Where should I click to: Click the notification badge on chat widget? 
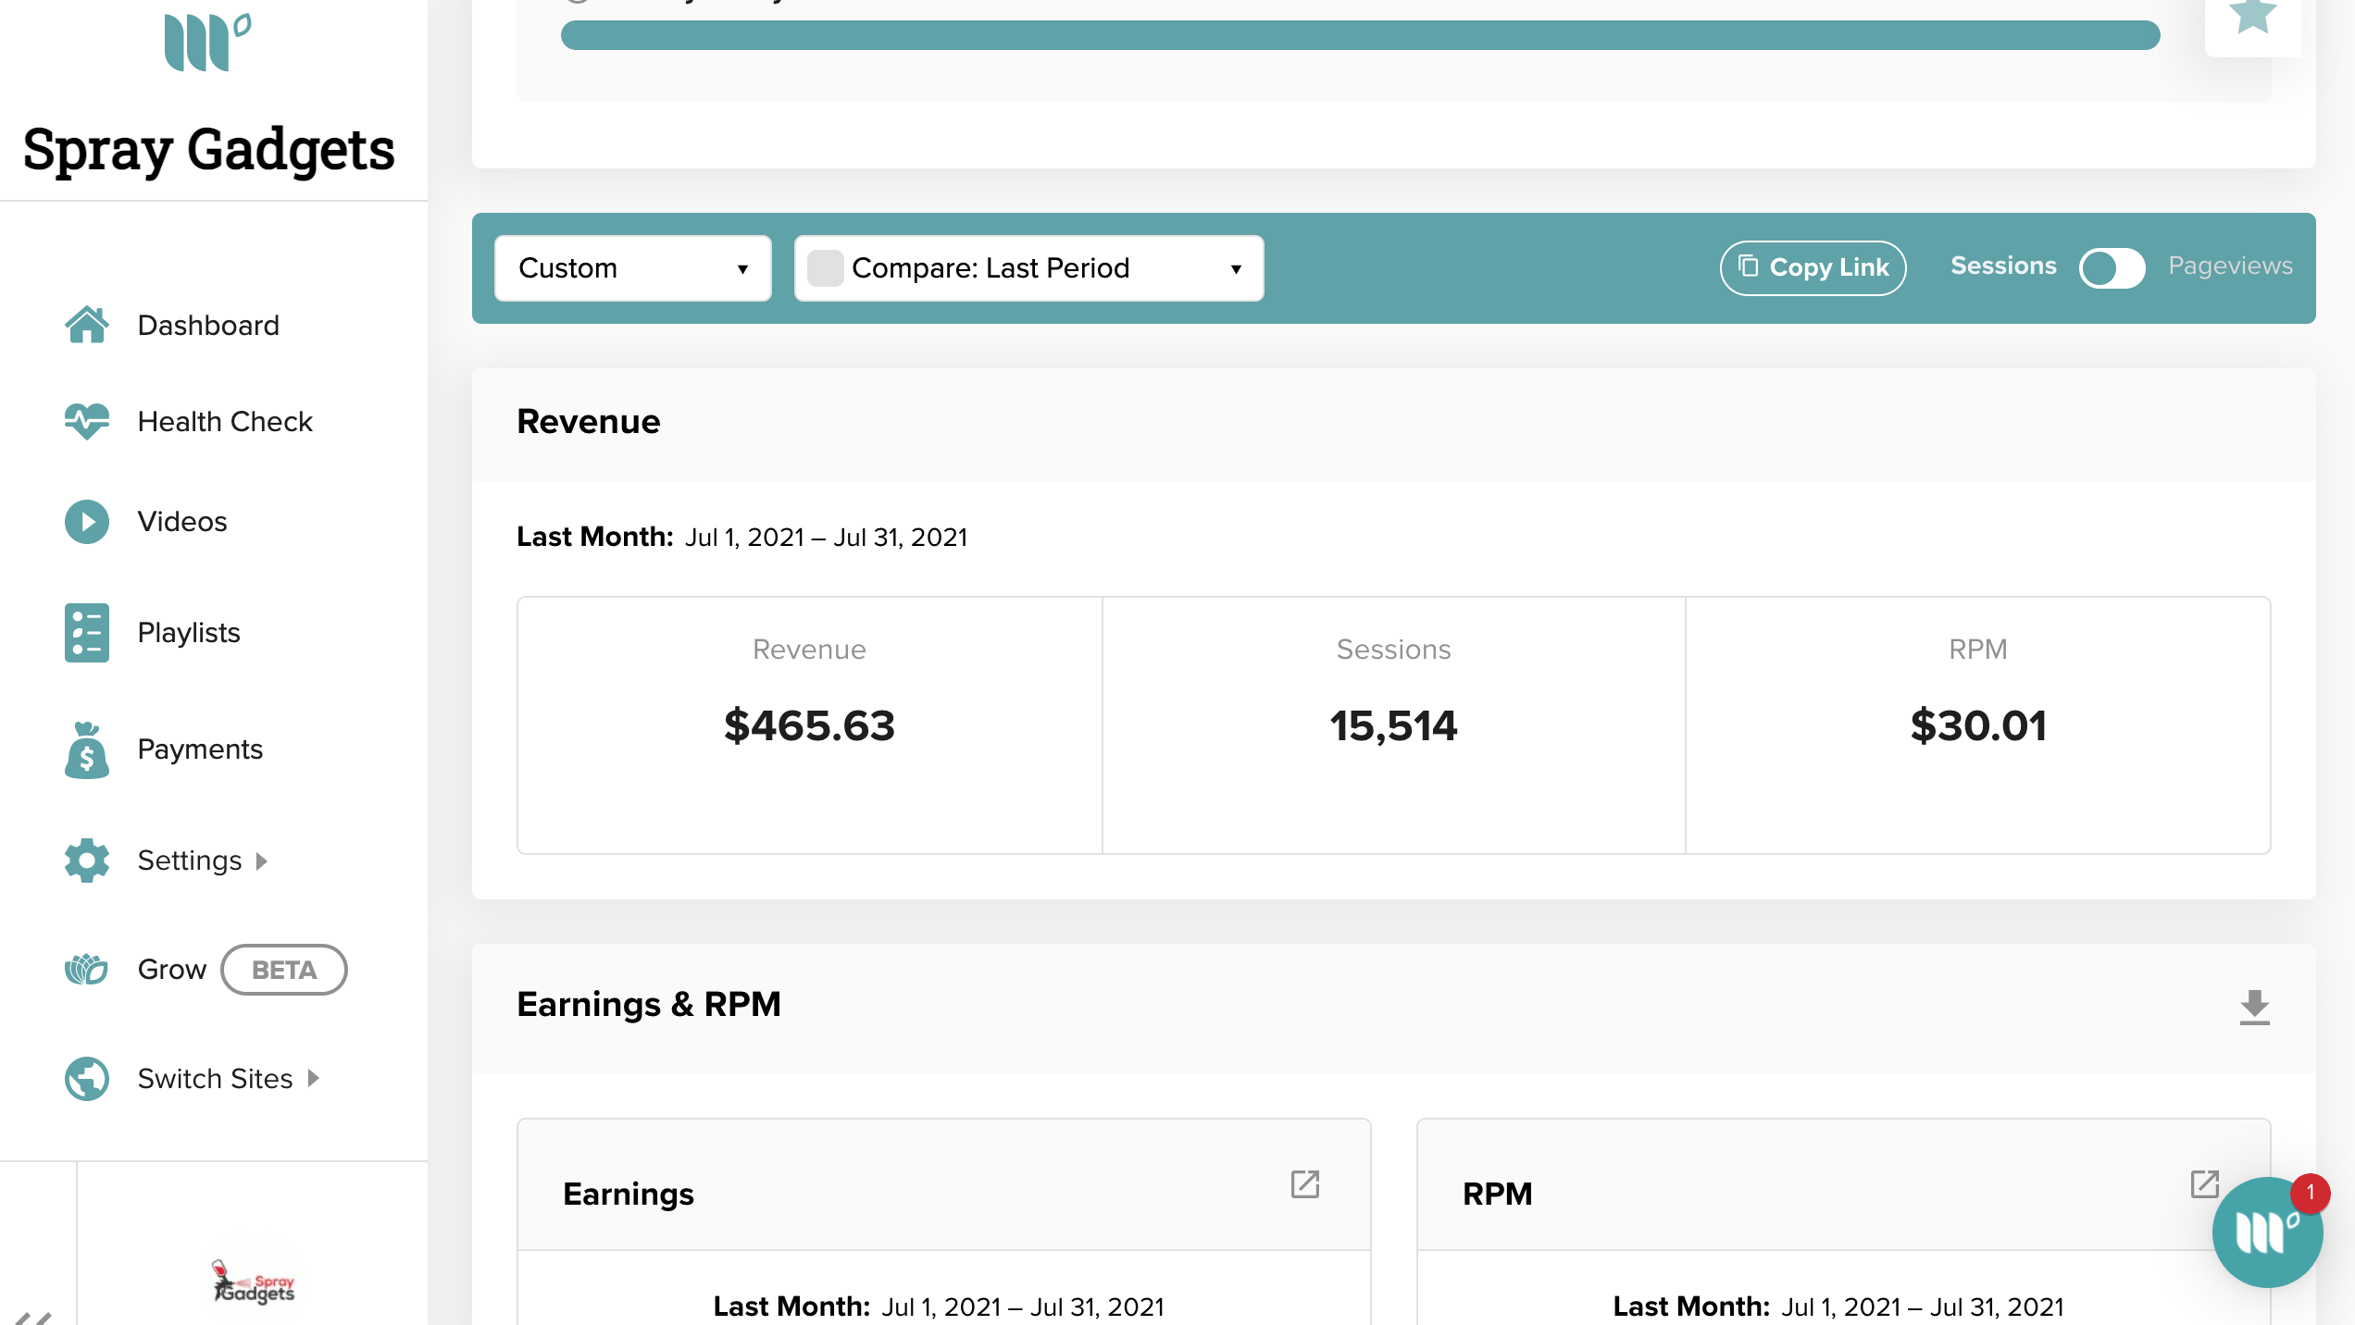(2310, 1194)
